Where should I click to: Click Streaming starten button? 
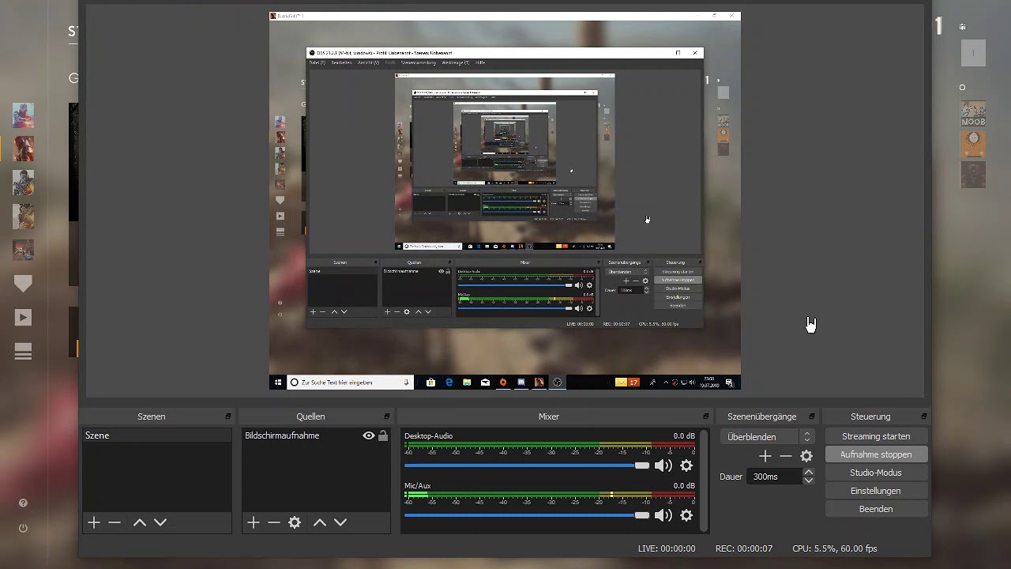click(x=876, y=436)
